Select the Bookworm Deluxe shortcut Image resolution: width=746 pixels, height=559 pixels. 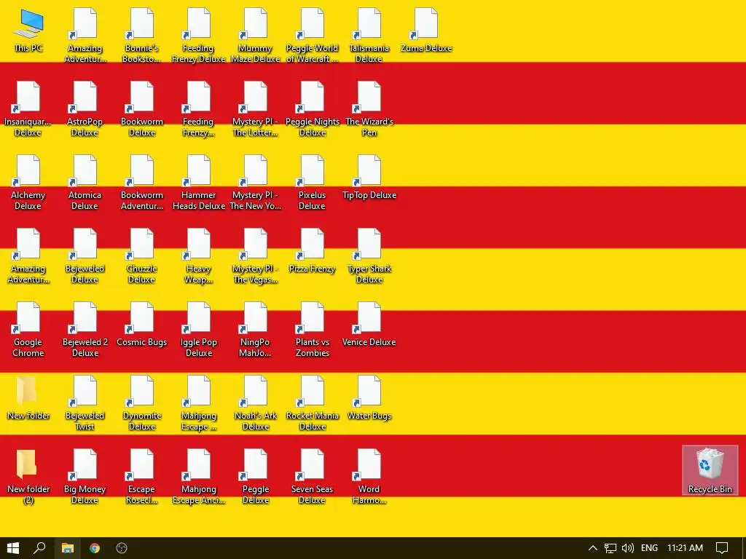pos(141,109)
